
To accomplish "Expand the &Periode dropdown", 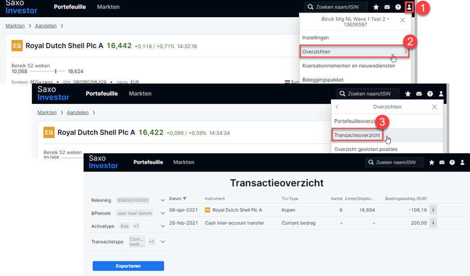I will click(163, 213).
